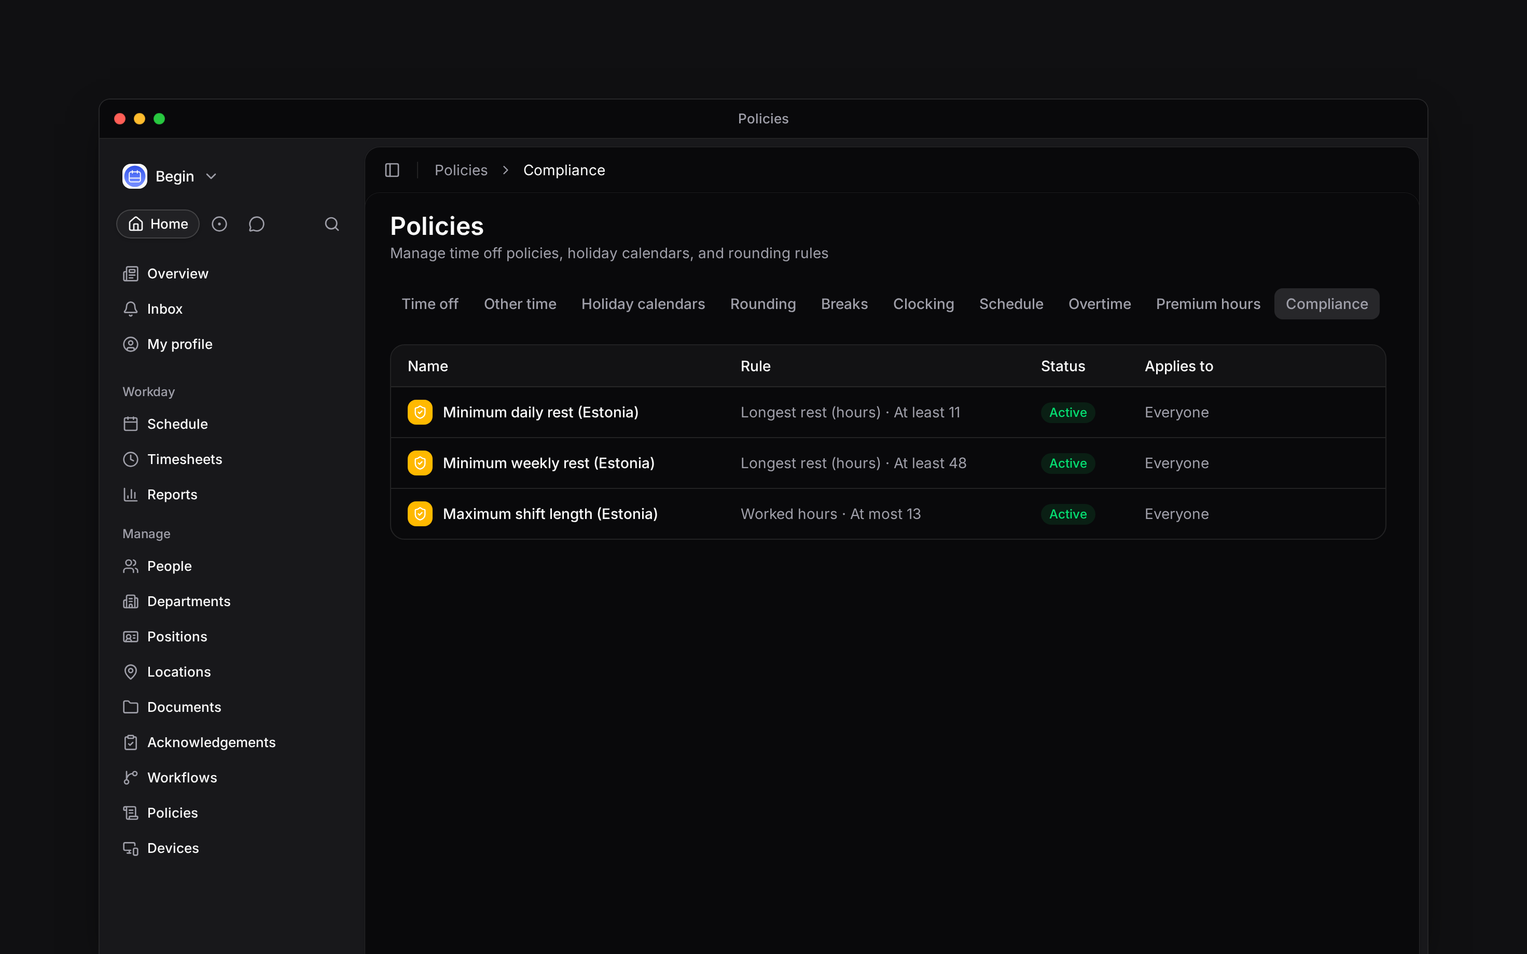Open the Breaks tab

(844, 304)
